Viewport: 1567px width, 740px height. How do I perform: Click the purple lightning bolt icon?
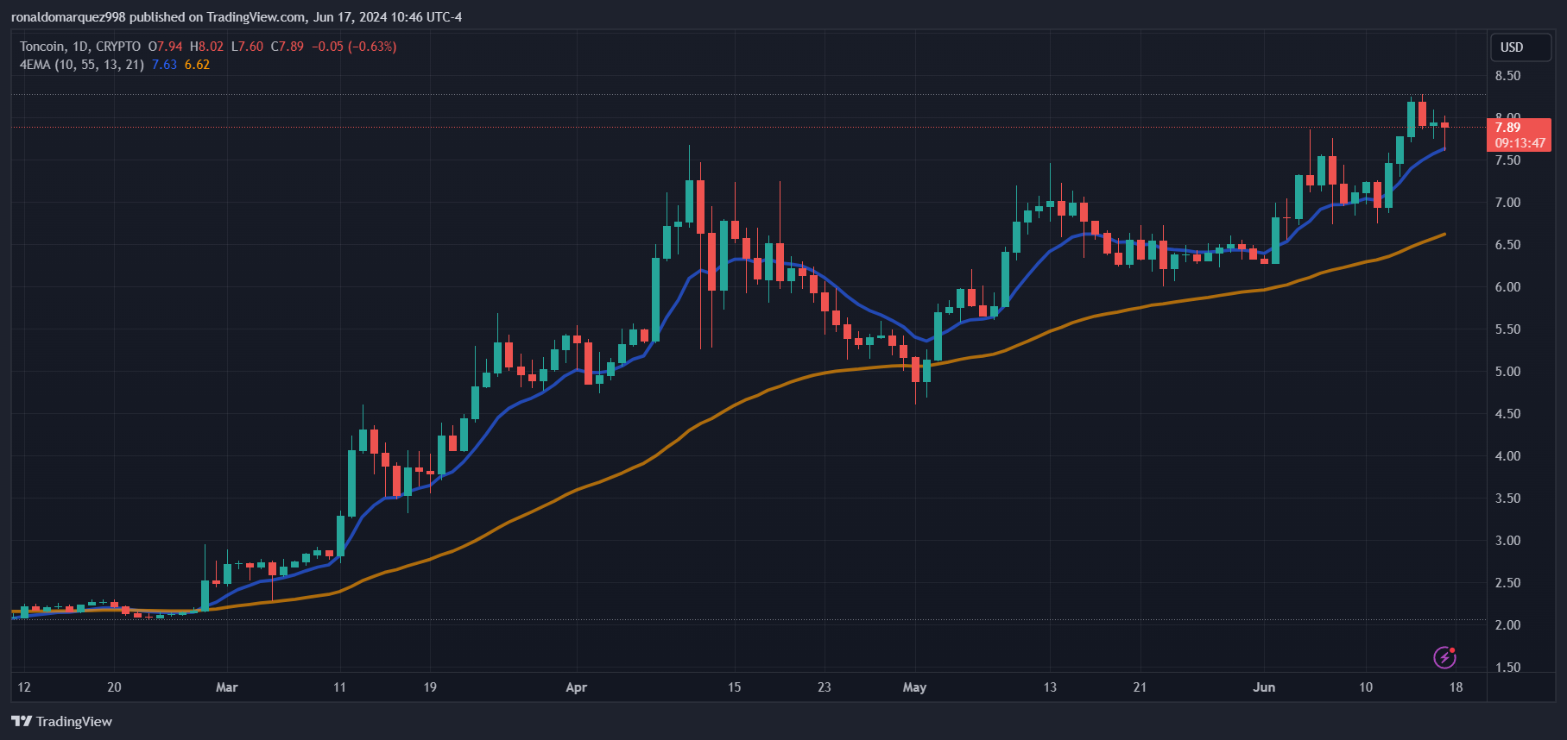[1444, 657]
